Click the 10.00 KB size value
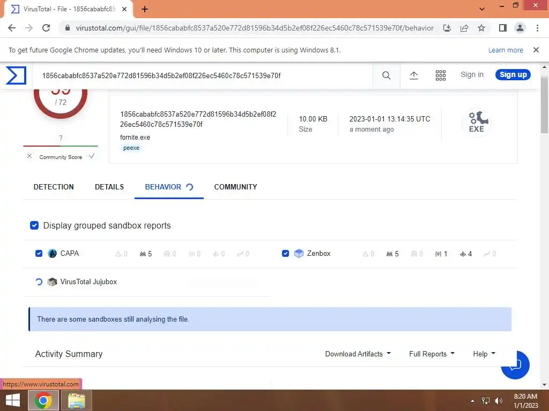549x411 pixels. coord(313,119)
